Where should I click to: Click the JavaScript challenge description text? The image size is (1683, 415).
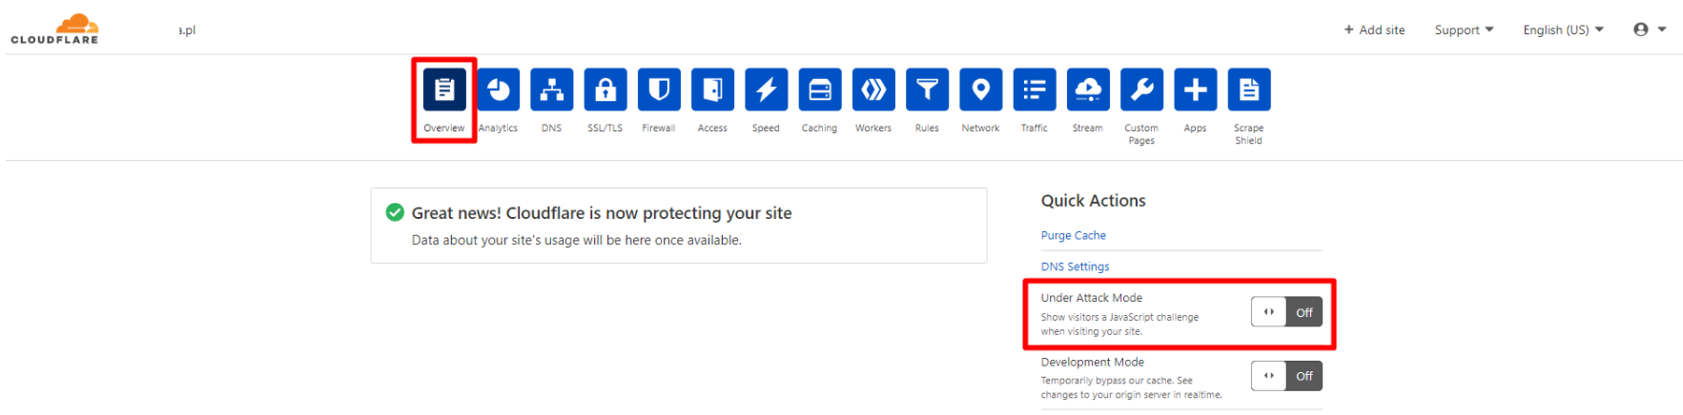pos(1119,325)
